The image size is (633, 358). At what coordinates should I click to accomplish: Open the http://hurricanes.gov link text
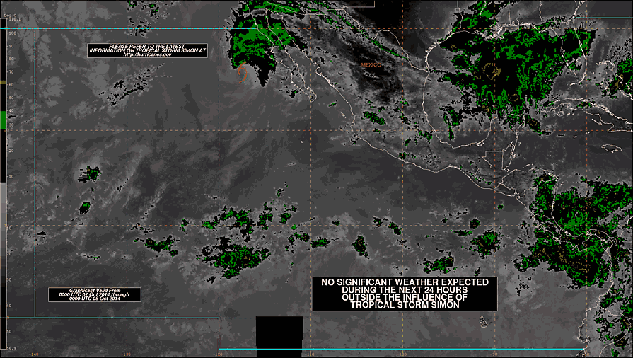[147, 54]
